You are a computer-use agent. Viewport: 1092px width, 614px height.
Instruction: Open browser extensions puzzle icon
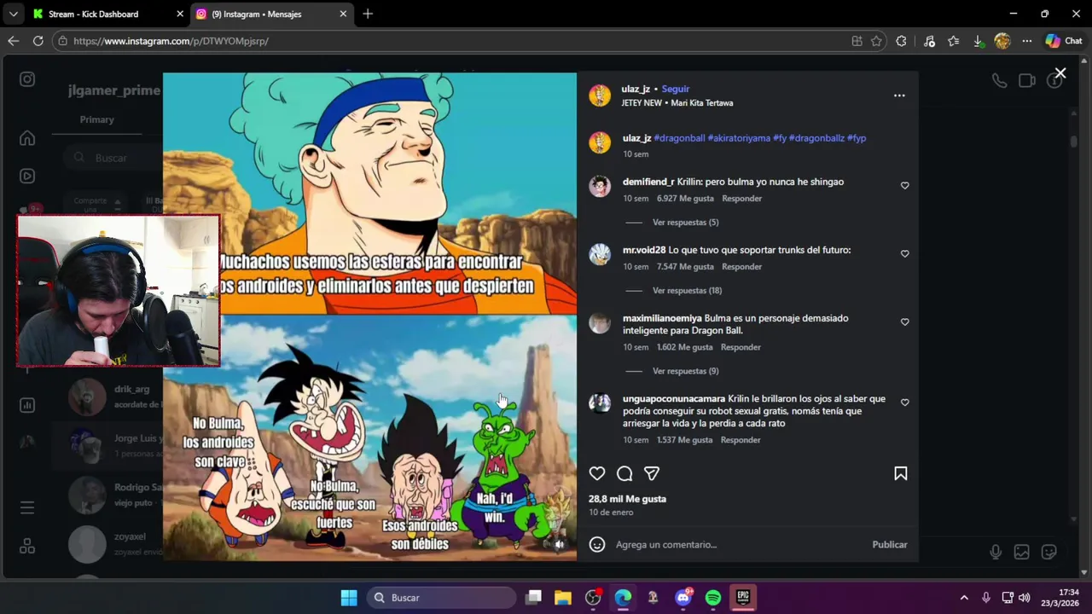[901, 41]
